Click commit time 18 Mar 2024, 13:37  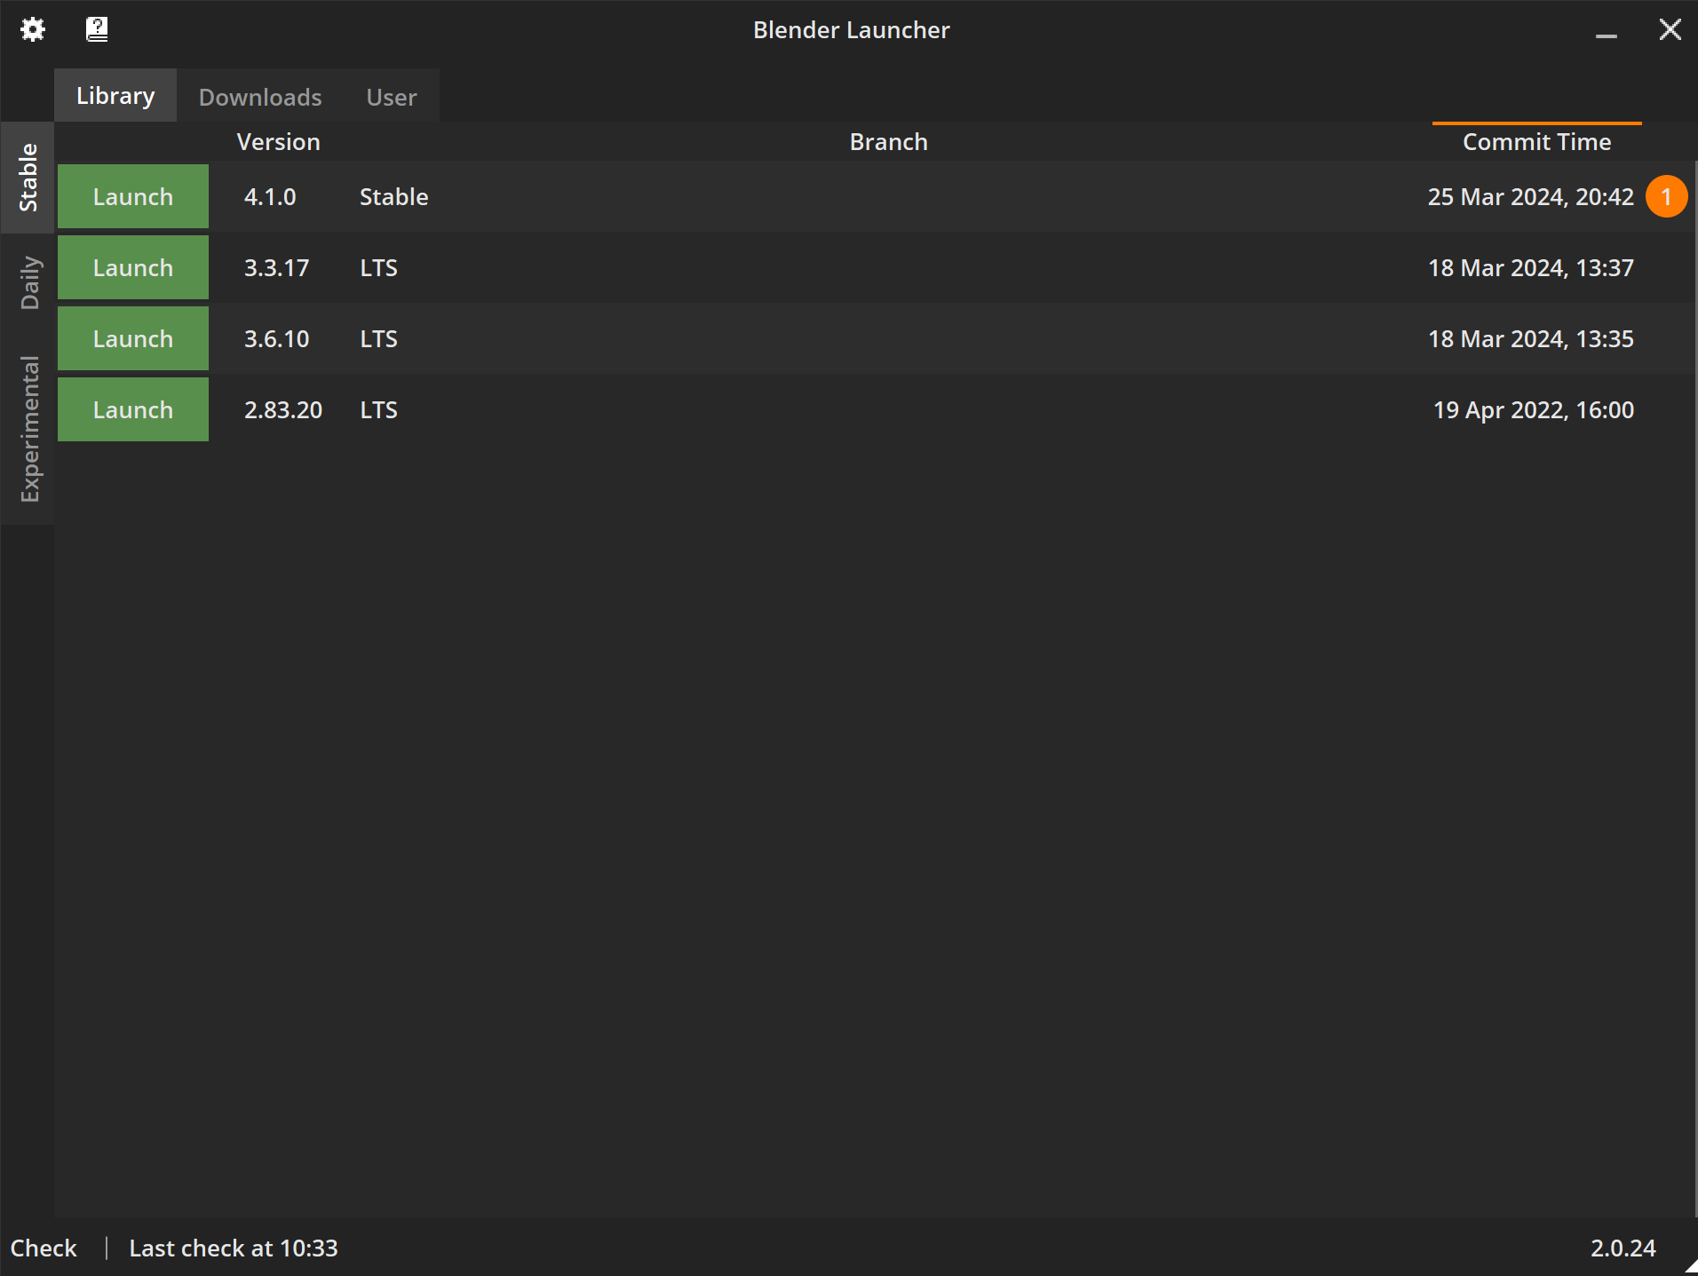tap(1530, 267)
